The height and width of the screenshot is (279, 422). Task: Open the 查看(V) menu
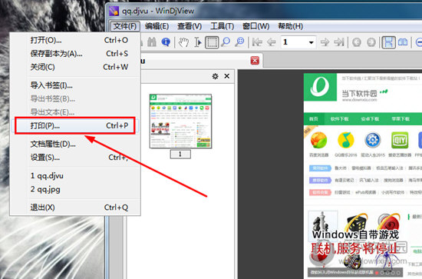190,26
